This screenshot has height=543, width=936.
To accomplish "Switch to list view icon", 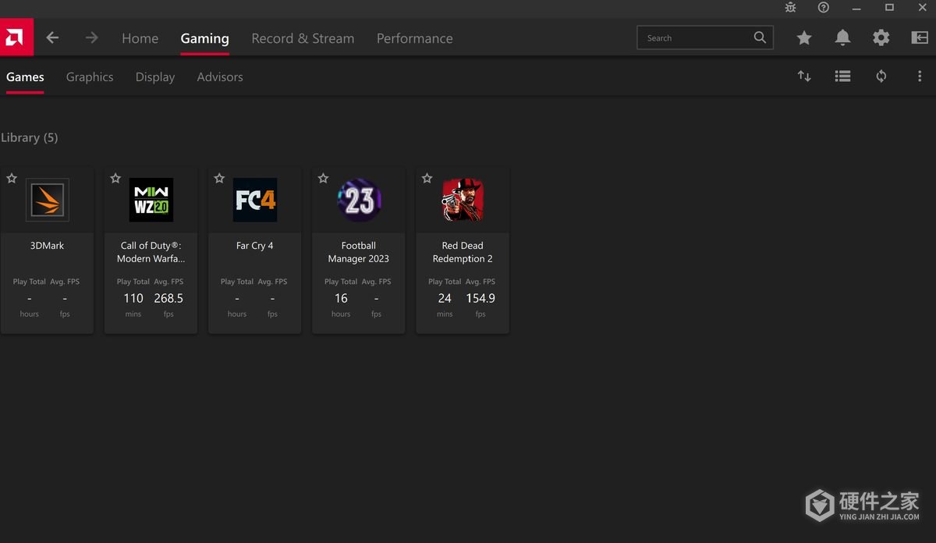I will coord(842,76).
